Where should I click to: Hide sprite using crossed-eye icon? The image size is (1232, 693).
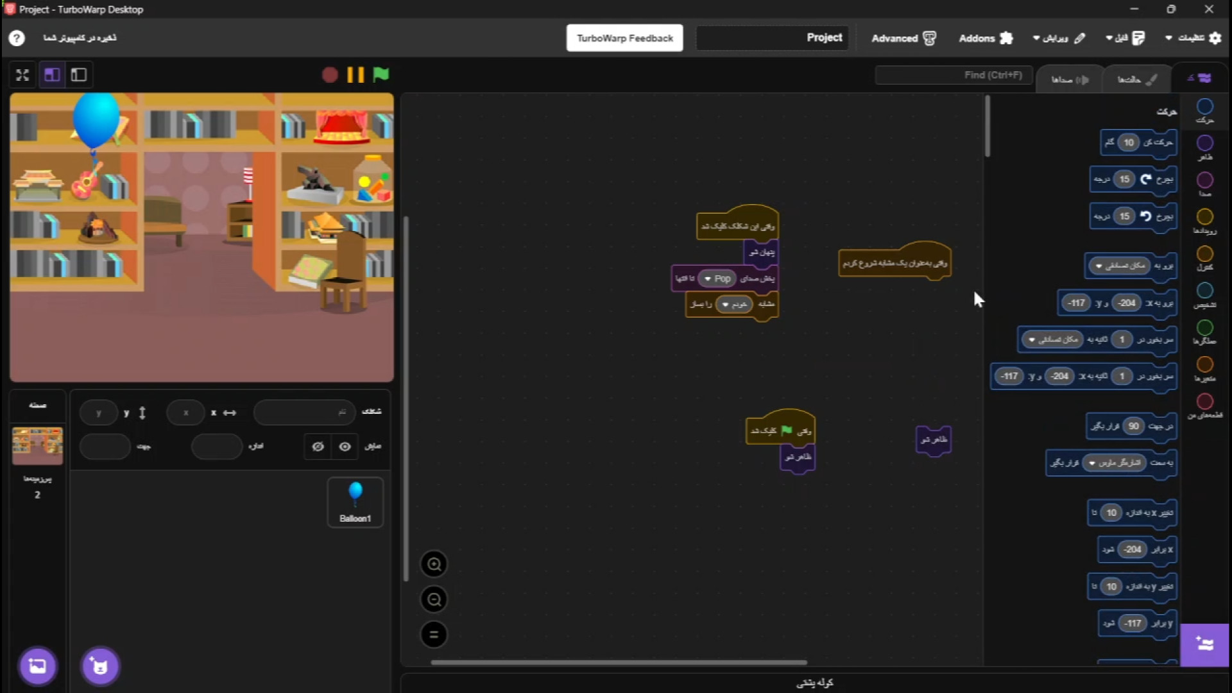318,447
